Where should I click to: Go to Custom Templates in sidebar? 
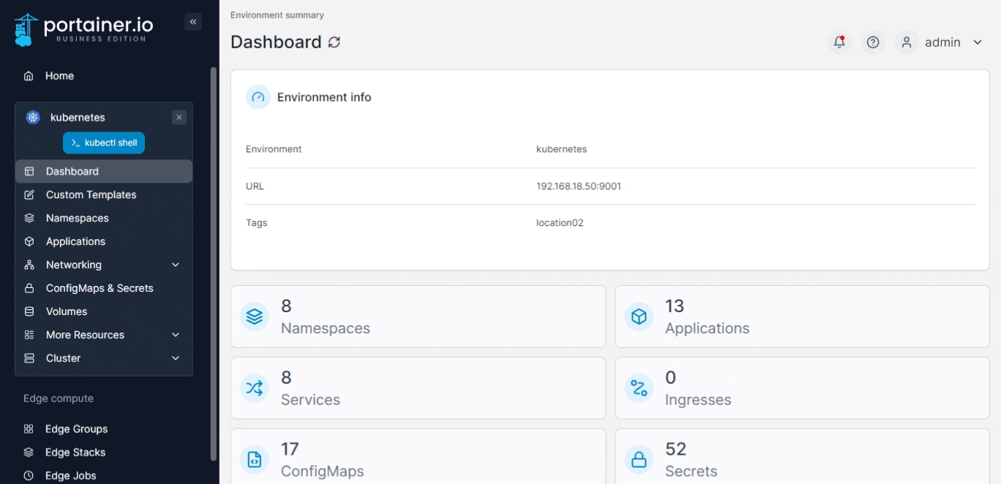pos(91,194)
